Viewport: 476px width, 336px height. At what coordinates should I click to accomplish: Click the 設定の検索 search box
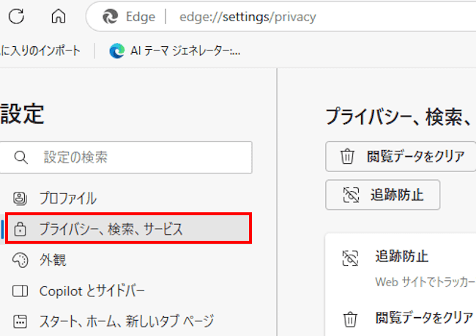pyautogui.click(x=126, y=157)
